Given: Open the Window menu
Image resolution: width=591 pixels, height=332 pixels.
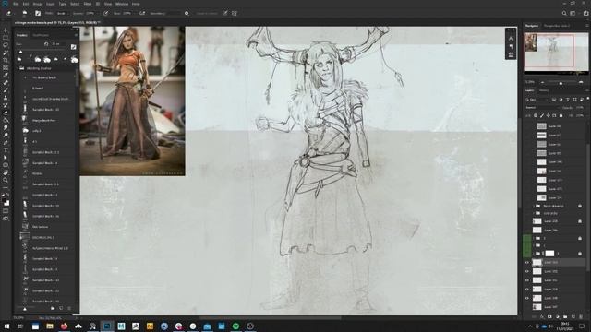Looking at the screenshot, I should [122, 4].
